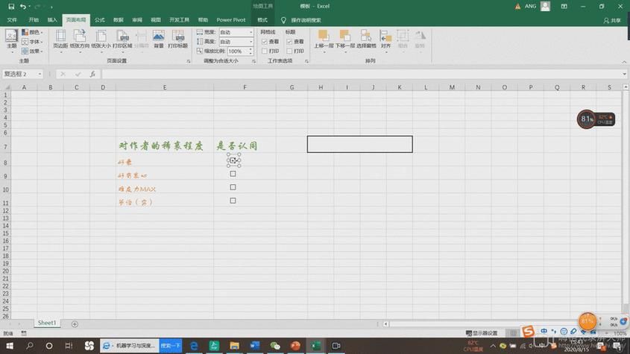This screenshot has height=354, width=630.
Task: Open the 选择窗格 (Selection Pane) icon
Action: point(366,37)
